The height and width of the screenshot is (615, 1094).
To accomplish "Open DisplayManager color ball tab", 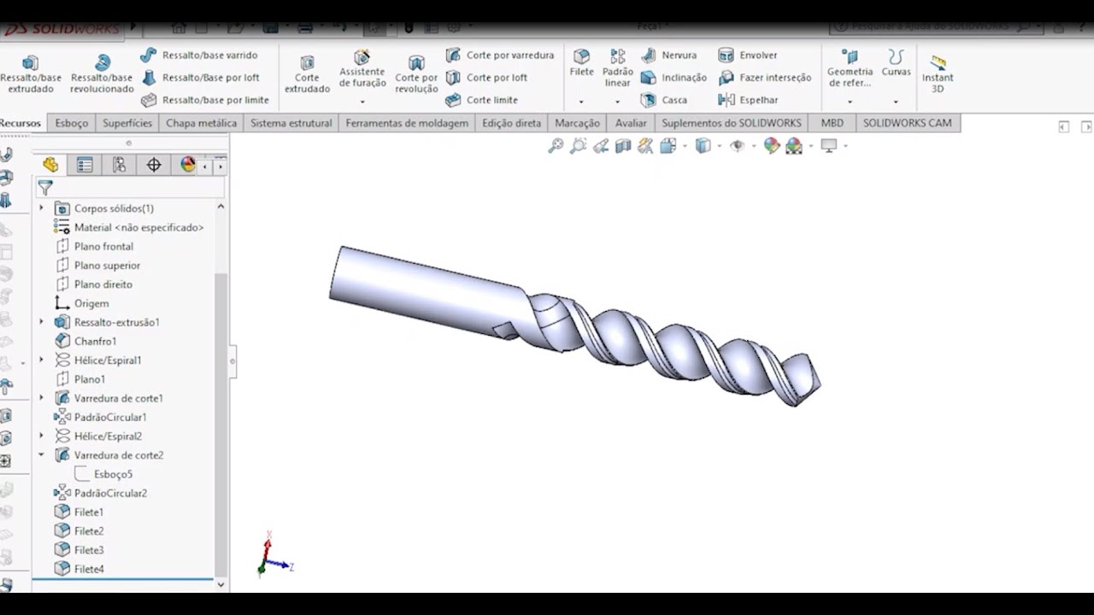I will tap(187, 165).
